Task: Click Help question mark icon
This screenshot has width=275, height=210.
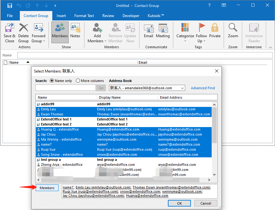Action: pos(209,5)
